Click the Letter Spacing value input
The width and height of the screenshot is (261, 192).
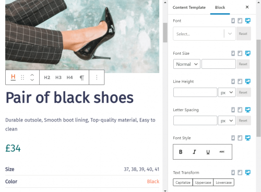tap(195, 121)
